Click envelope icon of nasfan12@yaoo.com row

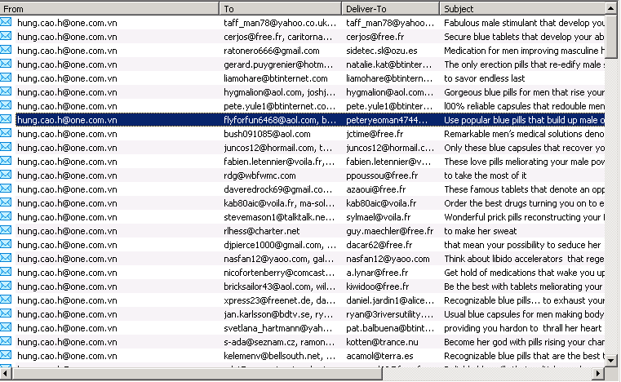[6, 258]
